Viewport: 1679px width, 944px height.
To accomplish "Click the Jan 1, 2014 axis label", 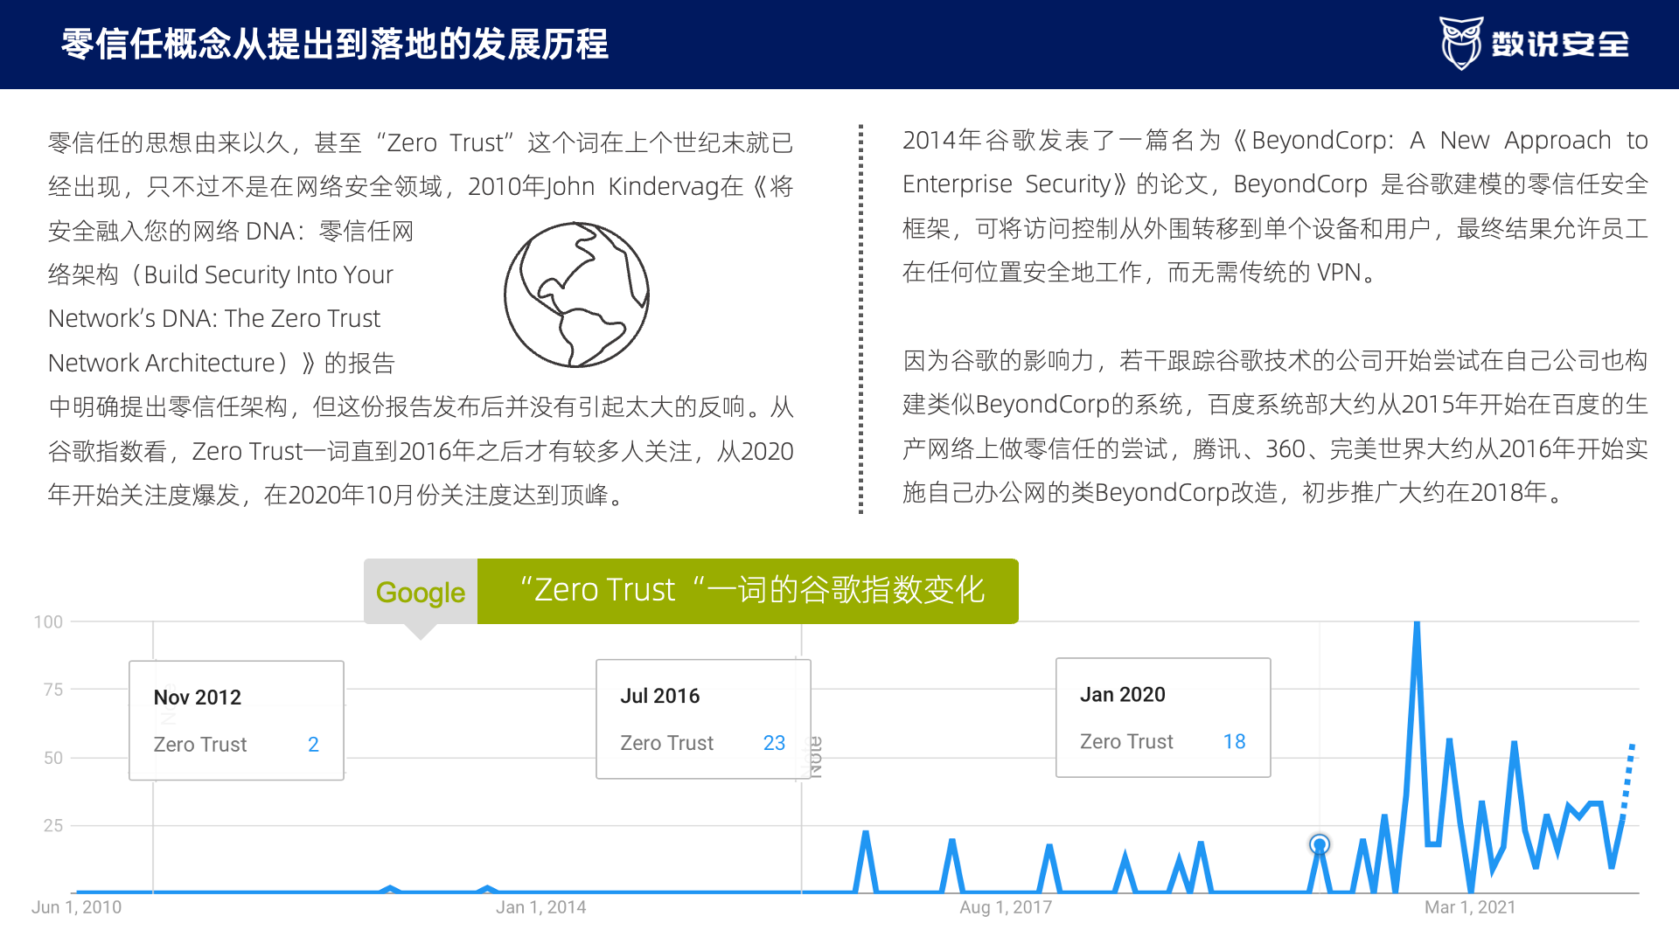I will coord(540,907).
